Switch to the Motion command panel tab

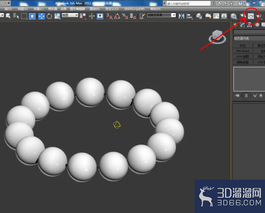pos(257,25)
